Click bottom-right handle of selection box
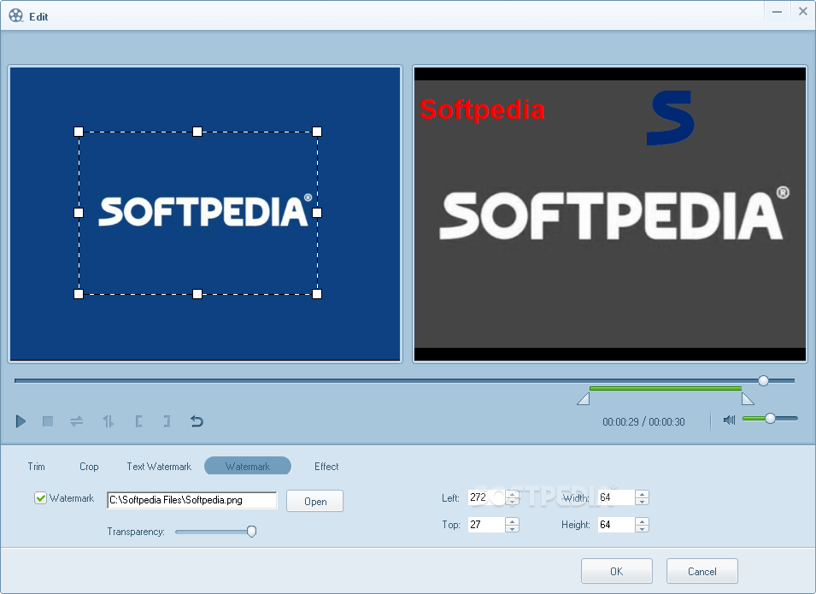 [x=317, y=294]
